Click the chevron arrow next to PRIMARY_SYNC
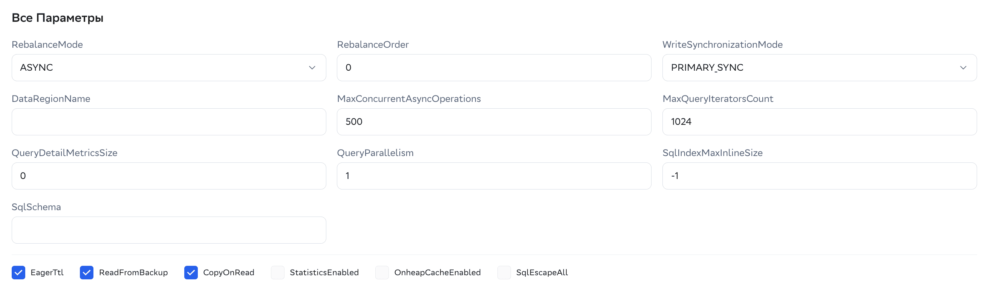Screen dimensions: 985x291 [963, 68]
